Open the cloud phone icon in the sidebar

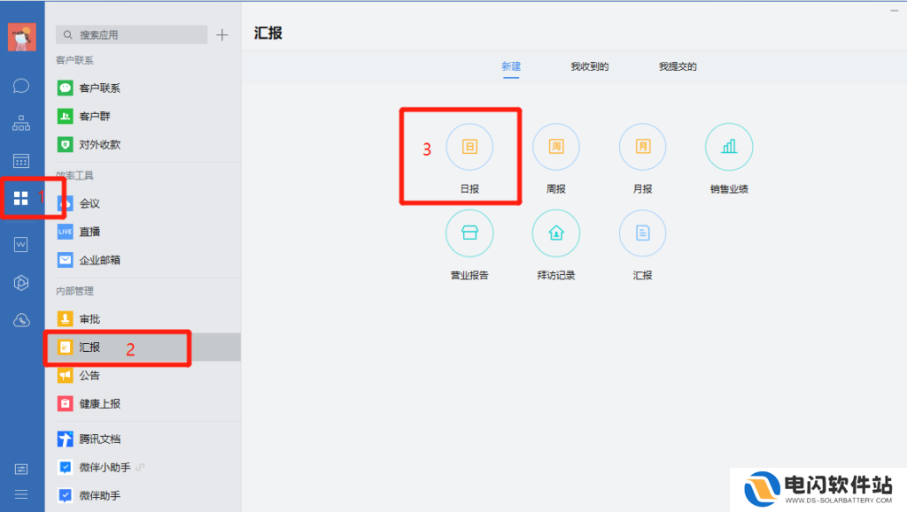[21, 320]
